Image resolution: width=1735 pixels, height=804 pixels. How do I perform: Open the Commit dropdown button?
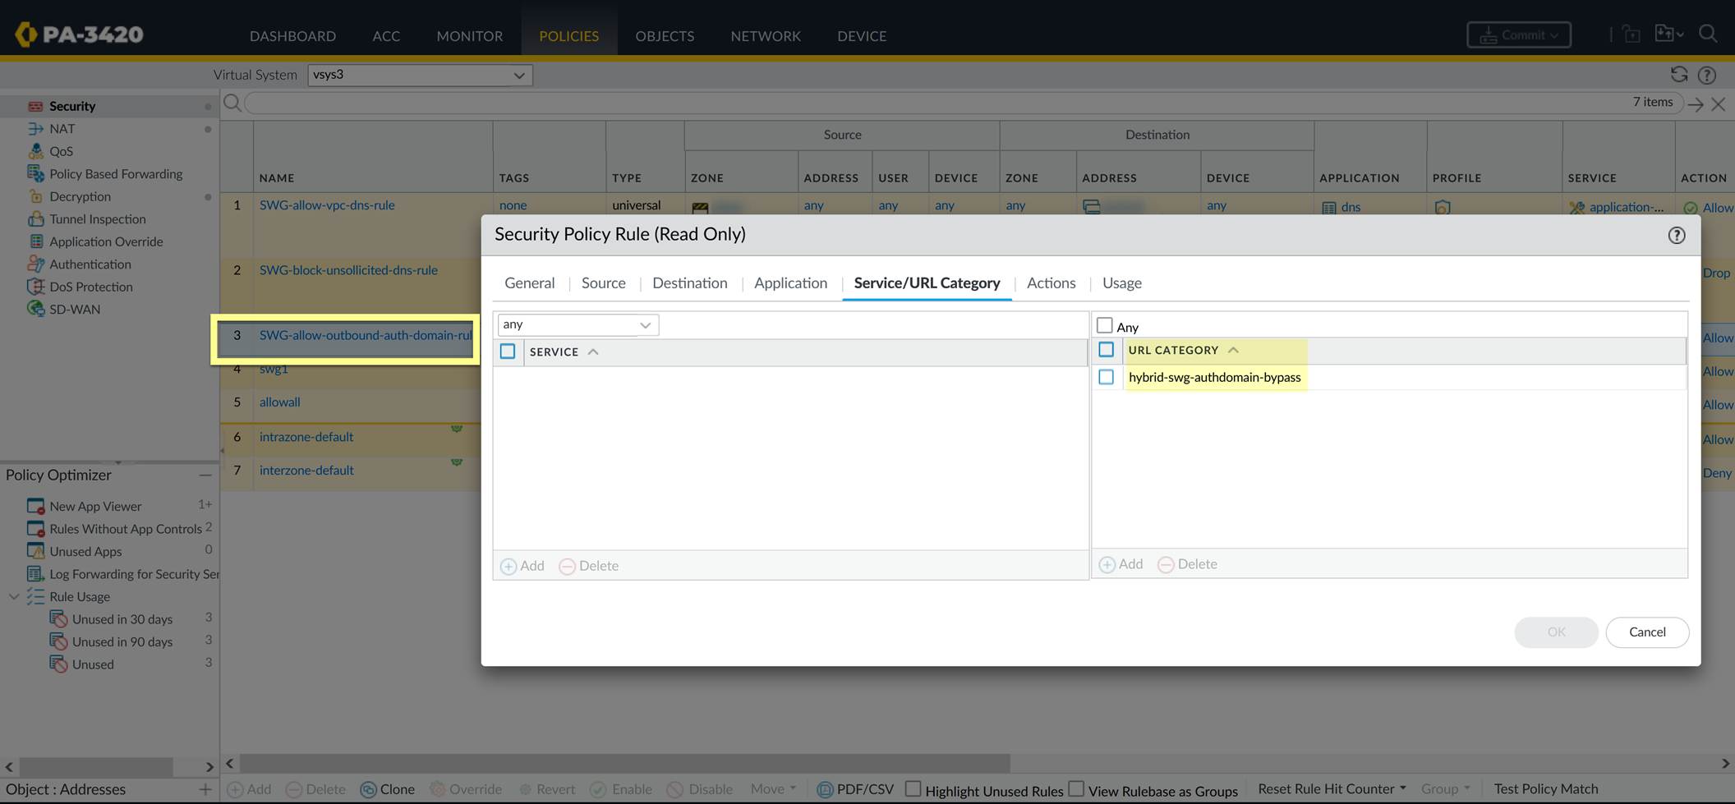click(1519, 34)
